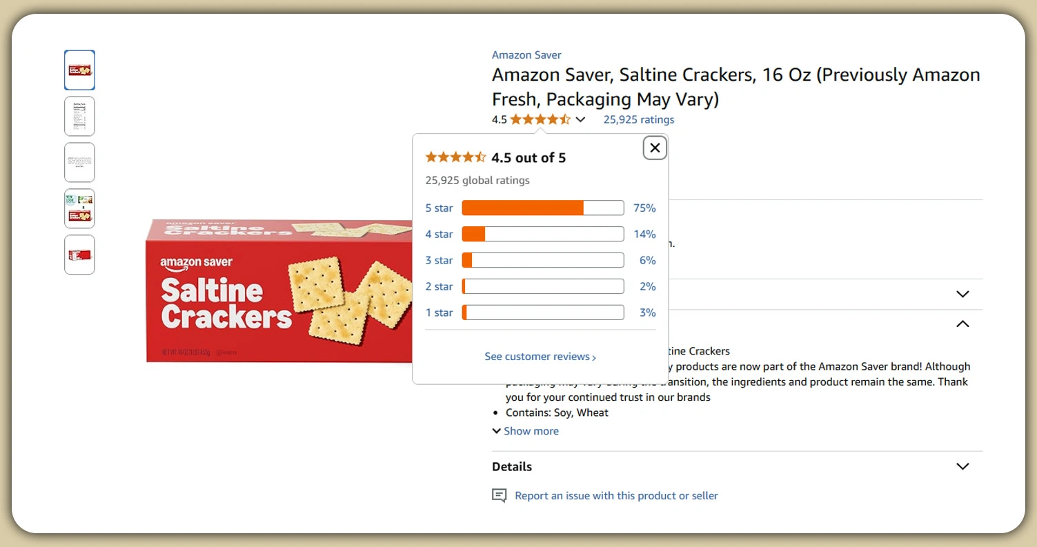Visit the Amazon Saver brand link
This screenshot has width=1037, height=547.
(x=526, y=54)
